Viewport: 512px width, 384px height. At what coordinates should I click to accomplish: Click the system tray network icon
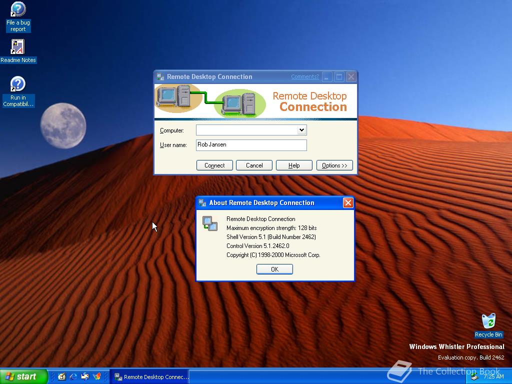point(475,377)
